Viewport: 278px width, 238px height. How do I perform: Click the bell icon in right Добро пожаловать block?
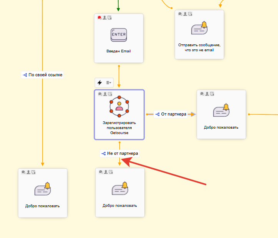pos(221,111)
